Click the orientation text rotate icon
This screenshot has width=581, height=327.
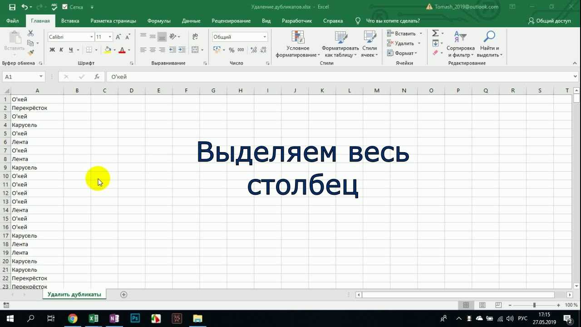[173, 36]
